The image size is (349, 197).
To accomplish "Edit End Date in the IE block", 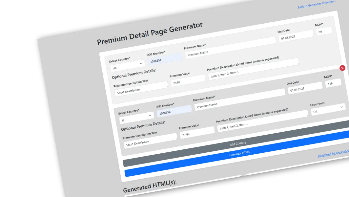I will 305,88.
